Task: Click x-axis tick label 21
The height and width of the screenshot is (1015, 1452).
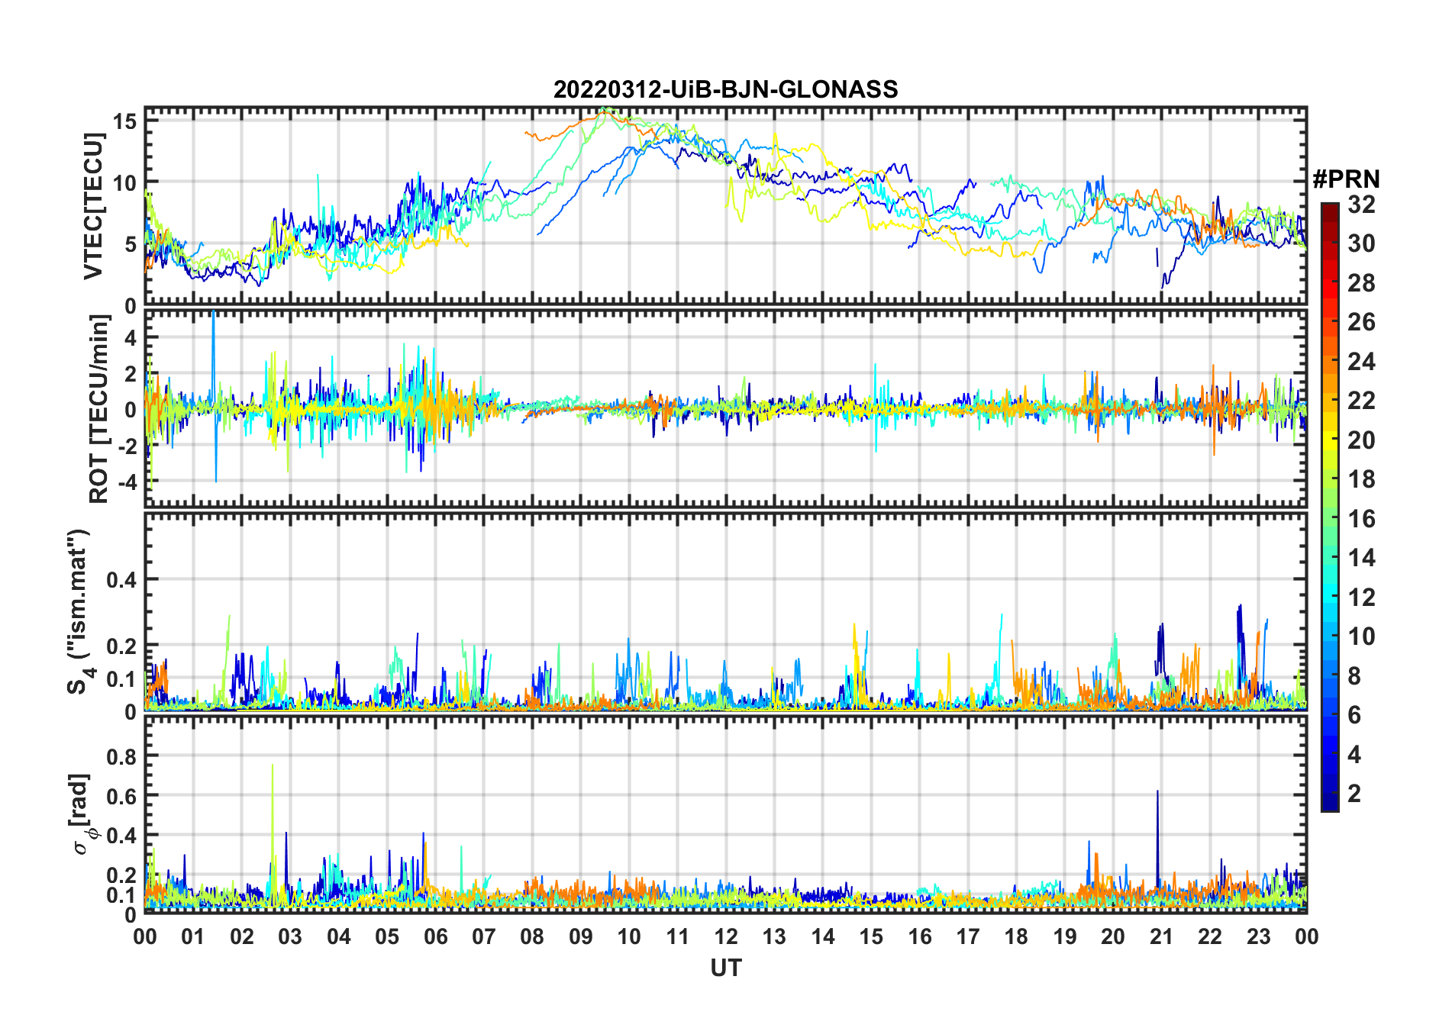Action: tap(1161, 936)
